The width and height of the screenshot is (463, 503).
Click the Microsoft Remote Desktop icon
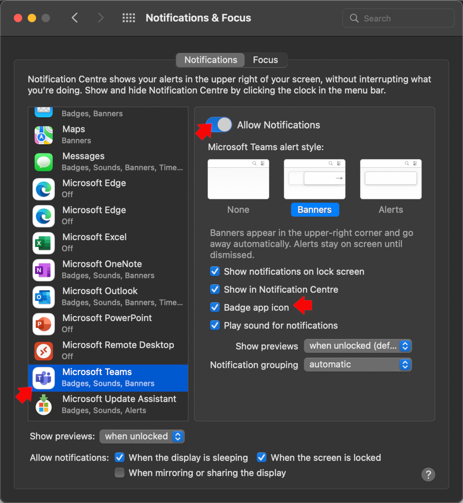coord(44,351)
